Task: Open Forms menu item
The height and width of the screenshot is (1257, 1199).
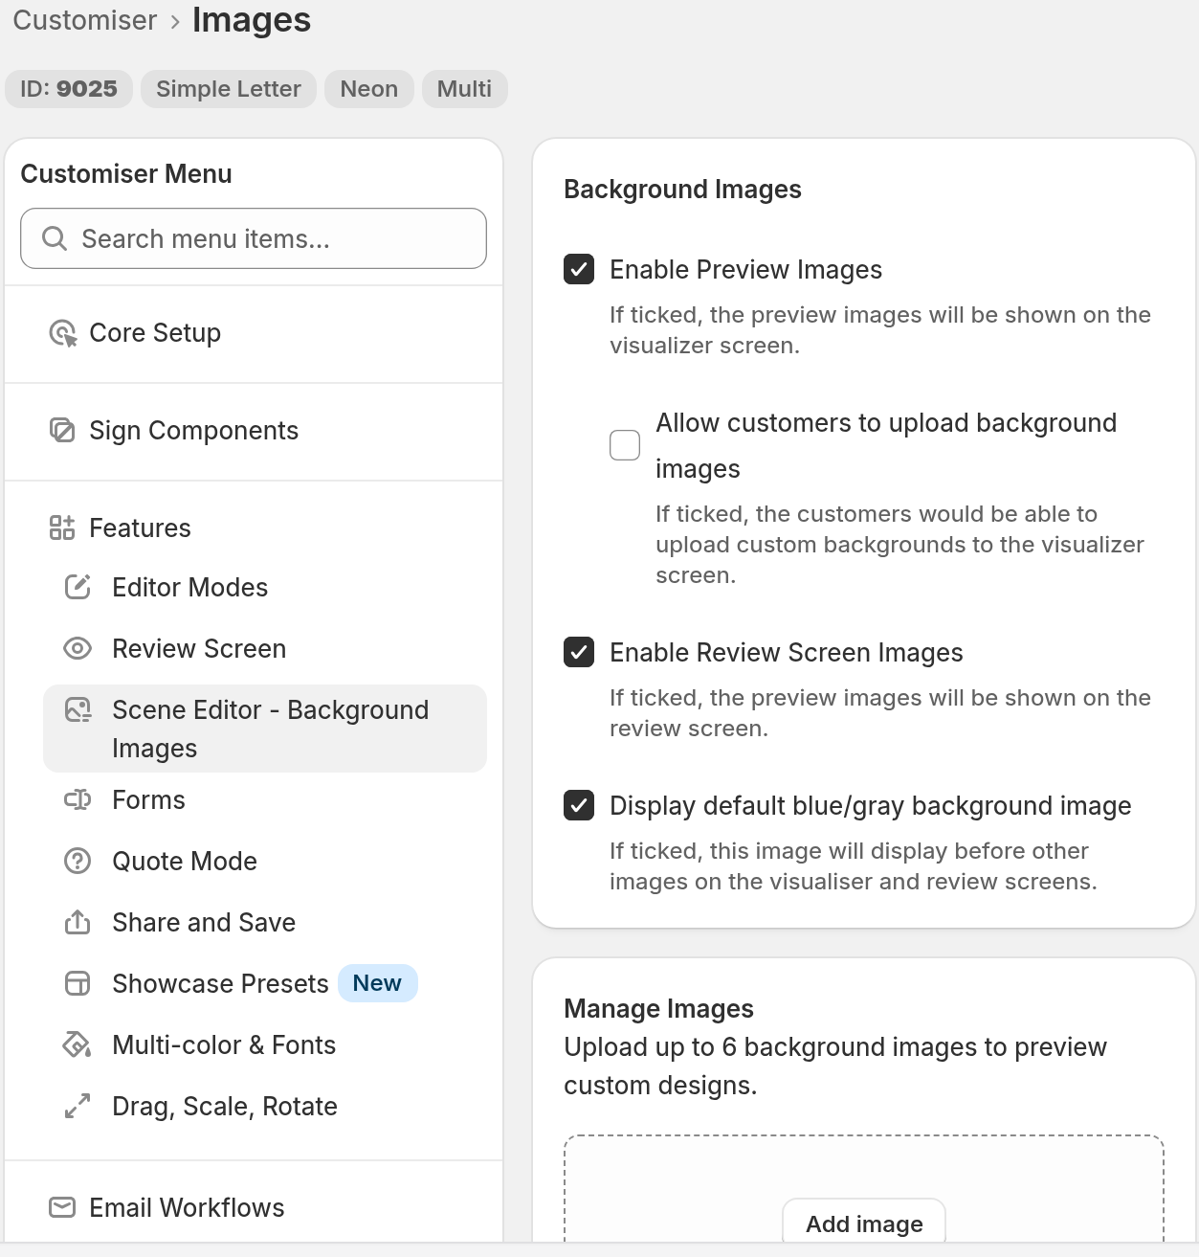Action: pyautogui.click(x=265, y=799)
